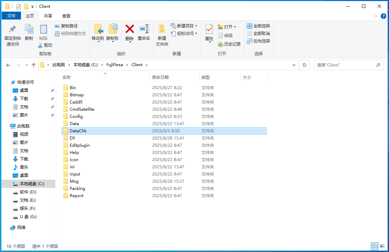
Task: Click Pin to Quick Access icon
Action: point(12,29)
